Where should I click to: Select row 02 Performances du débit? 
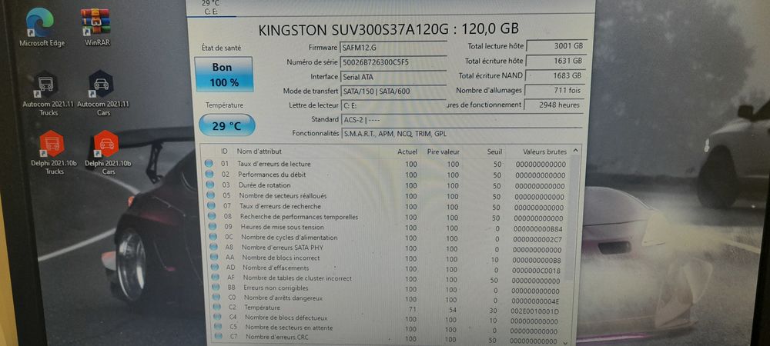[x=386, y=175]
